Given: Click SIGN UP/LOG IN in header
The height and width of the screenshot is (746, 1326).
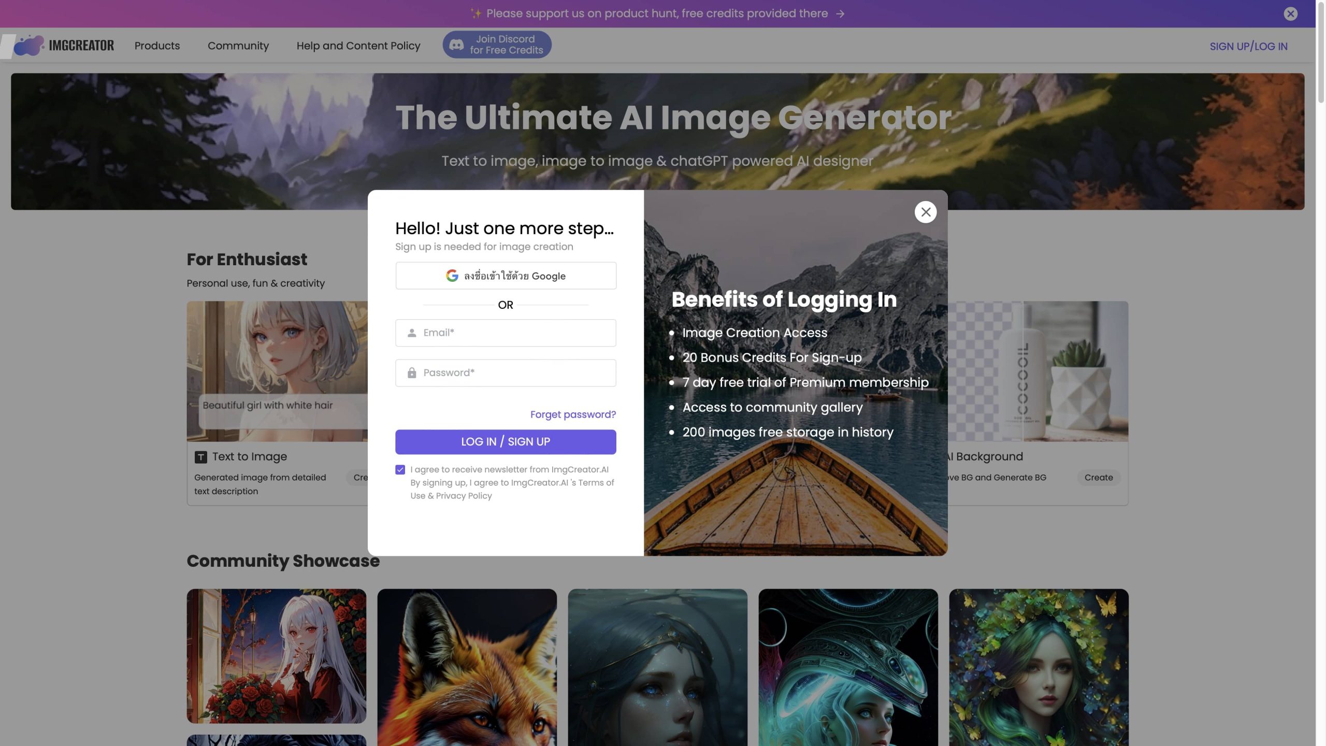Looking at the screenshot, I should click(x=1248, y=46).
